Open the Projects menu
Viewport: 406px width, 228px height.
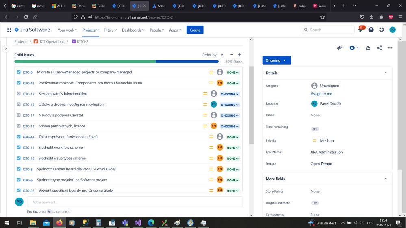pyautogui.click(x=90, y=30)
